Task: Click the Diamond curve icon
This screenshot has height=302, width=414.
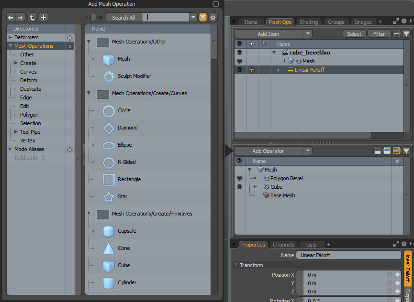Action: [x=109, y=128]
